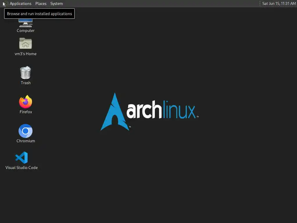Select the Visual Studio Code icon

tap(21, 158)
